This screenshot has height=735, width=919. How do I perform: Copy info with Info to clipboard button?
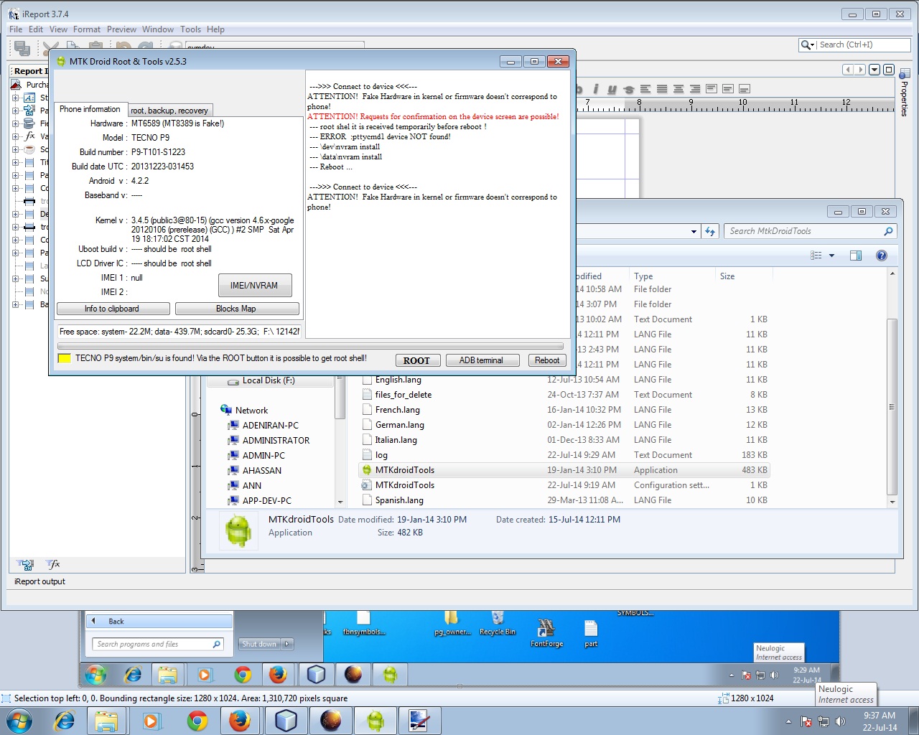pyautogui.click(x=113, y=309)
